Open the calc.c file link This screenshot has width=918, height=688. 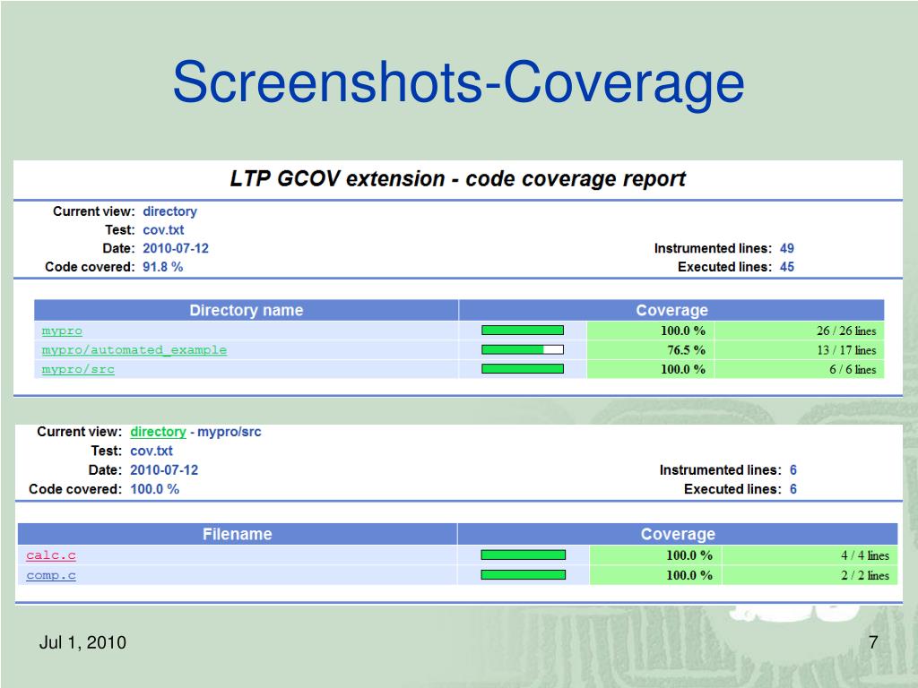click(51, 555)
